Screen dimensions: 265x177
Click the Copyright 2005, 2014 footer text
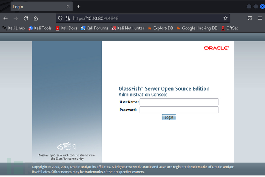coord(132,169)
